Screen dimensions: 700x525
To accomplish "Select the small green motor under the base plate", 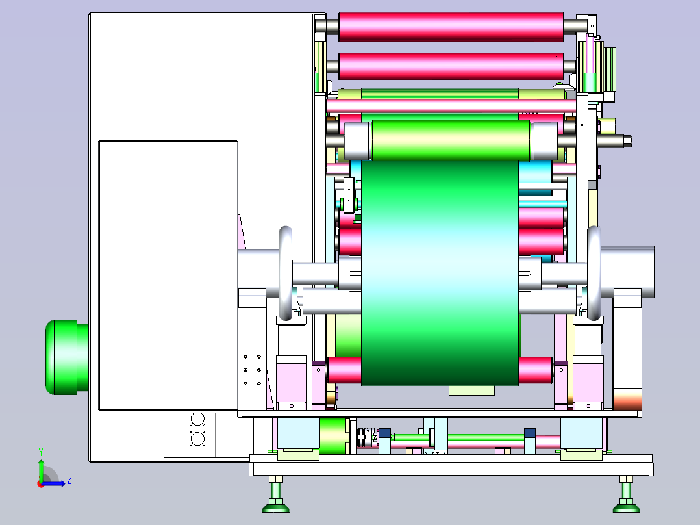I will point(335,435).
